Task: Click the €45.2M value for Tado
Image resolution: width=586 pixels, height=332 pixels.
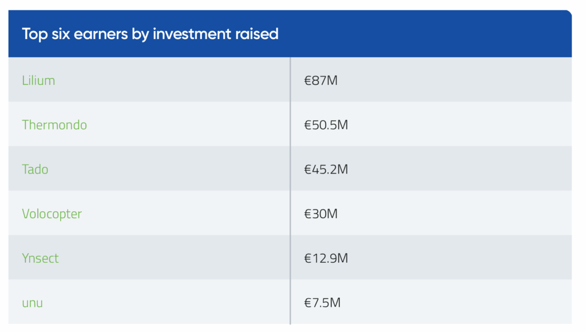Action: coord(326,169)
